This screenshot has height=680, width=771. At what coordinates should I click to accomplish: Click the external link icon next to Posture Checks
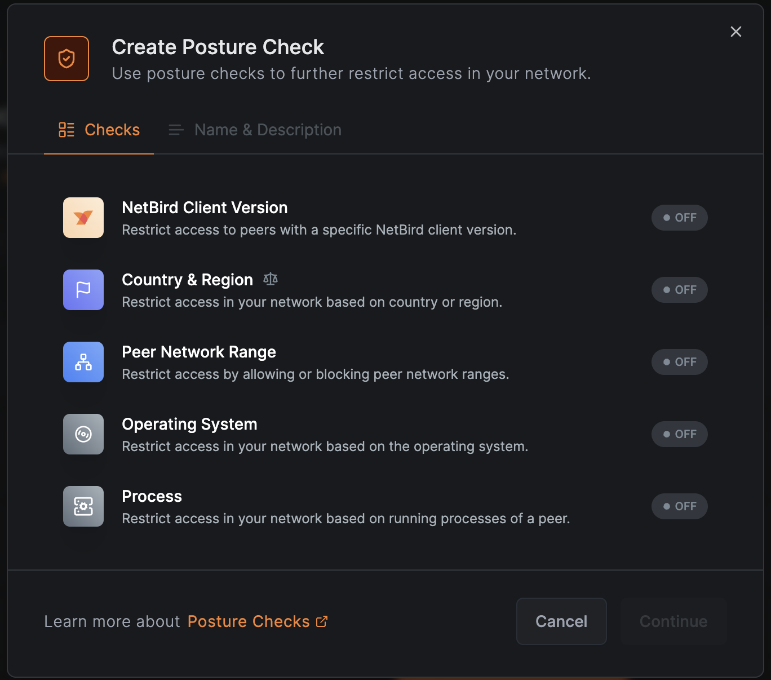click(322, 621)
